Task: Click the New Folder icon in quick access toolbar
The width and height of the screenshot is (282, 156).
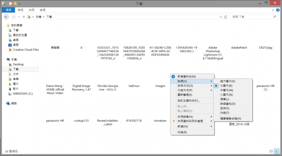Action: pos(15,4)
